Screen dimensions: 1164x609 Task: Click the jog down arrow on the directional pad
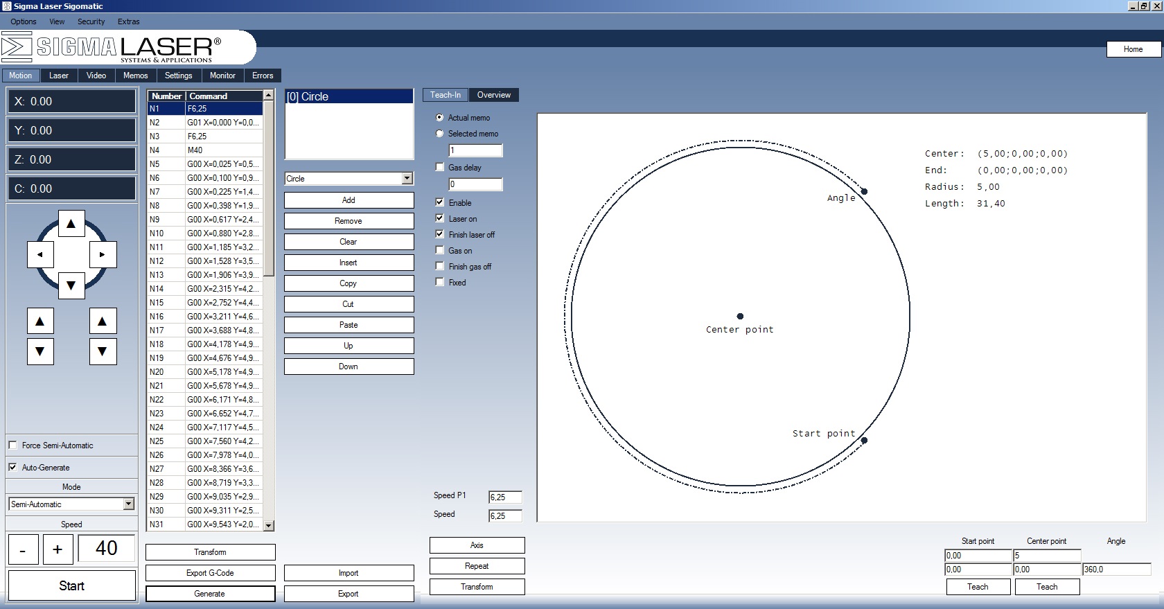tap(71, 285)
